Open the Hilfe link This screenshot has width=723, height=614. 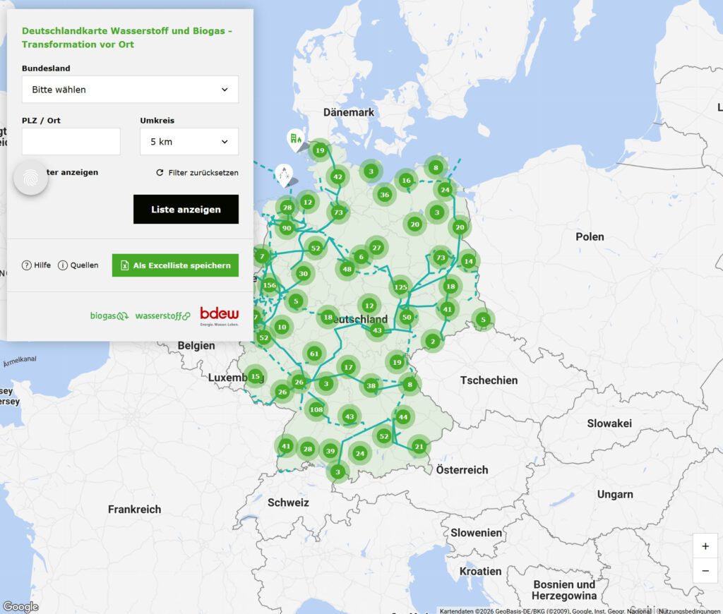[37, 265]
